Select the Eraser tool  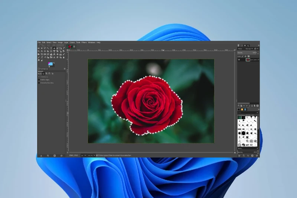point(42,57)
